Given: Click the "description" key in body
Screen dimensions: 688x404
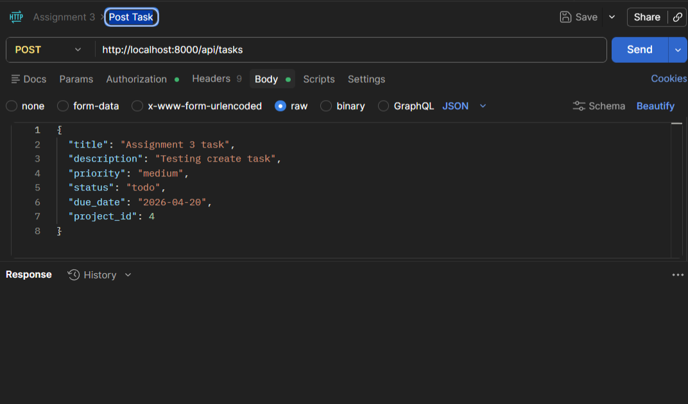Looking at the screenshot, I should [x=105, y=159].
